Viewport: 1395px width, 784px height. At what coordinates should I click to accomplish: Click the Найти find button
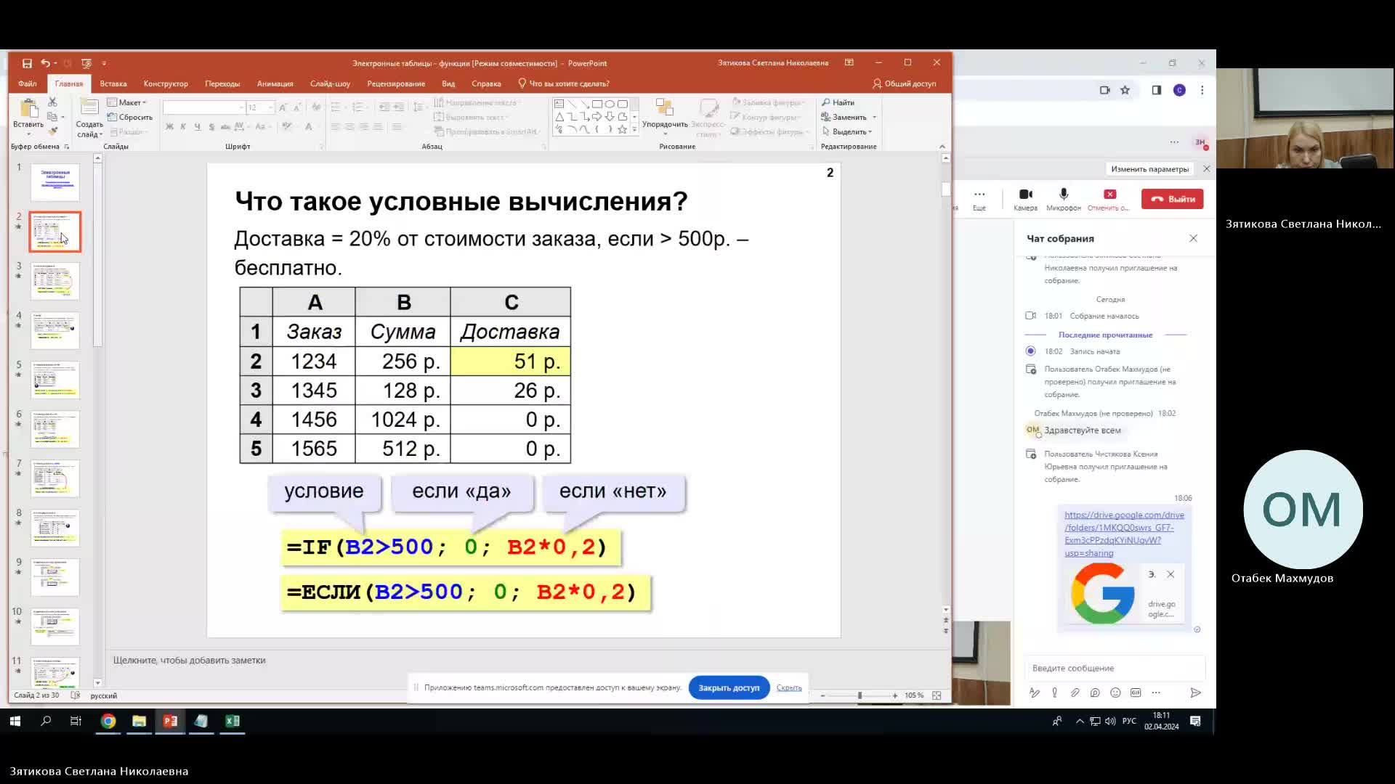838,102
